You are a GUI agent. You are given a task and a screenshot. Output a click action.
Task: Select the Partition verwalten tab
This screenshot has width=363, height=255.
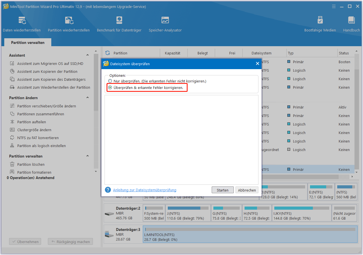coord(28,42)
